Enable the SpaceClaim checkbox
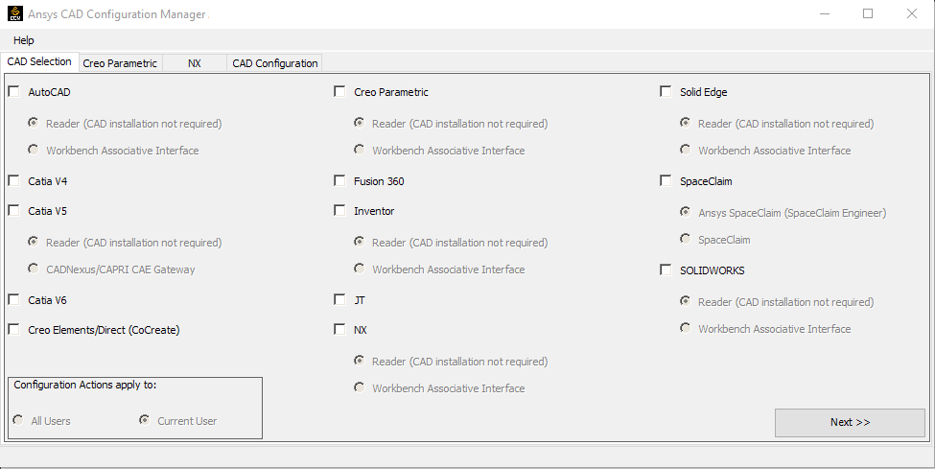This screenshot has width=935, height=469. (x=666, y=181)
